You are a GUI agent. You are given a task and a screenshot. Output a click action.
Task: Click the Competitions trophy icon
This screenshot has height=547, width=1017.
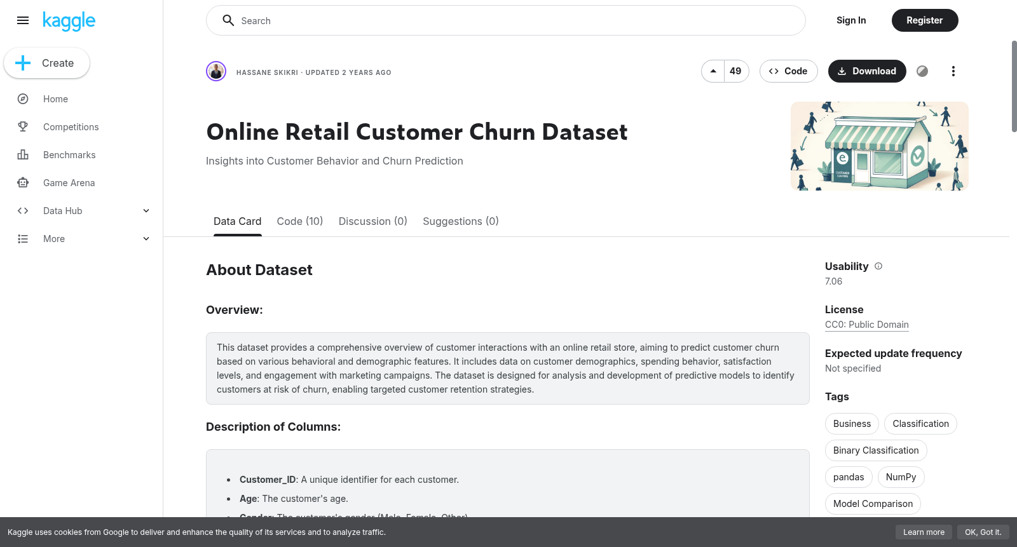point(23,127)
